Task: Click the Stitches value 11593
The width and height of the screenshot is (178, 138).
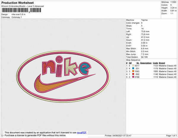Action: point(173,2)
